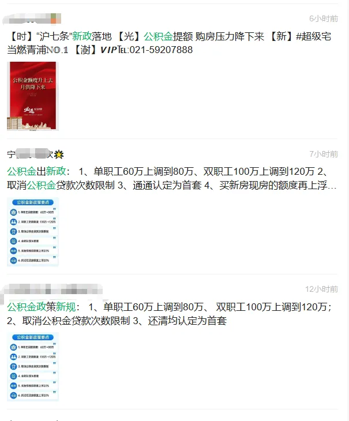Click 公积金出新政 at the start of the second post
This screenshot has width=349, height=421.
point(36,171)
